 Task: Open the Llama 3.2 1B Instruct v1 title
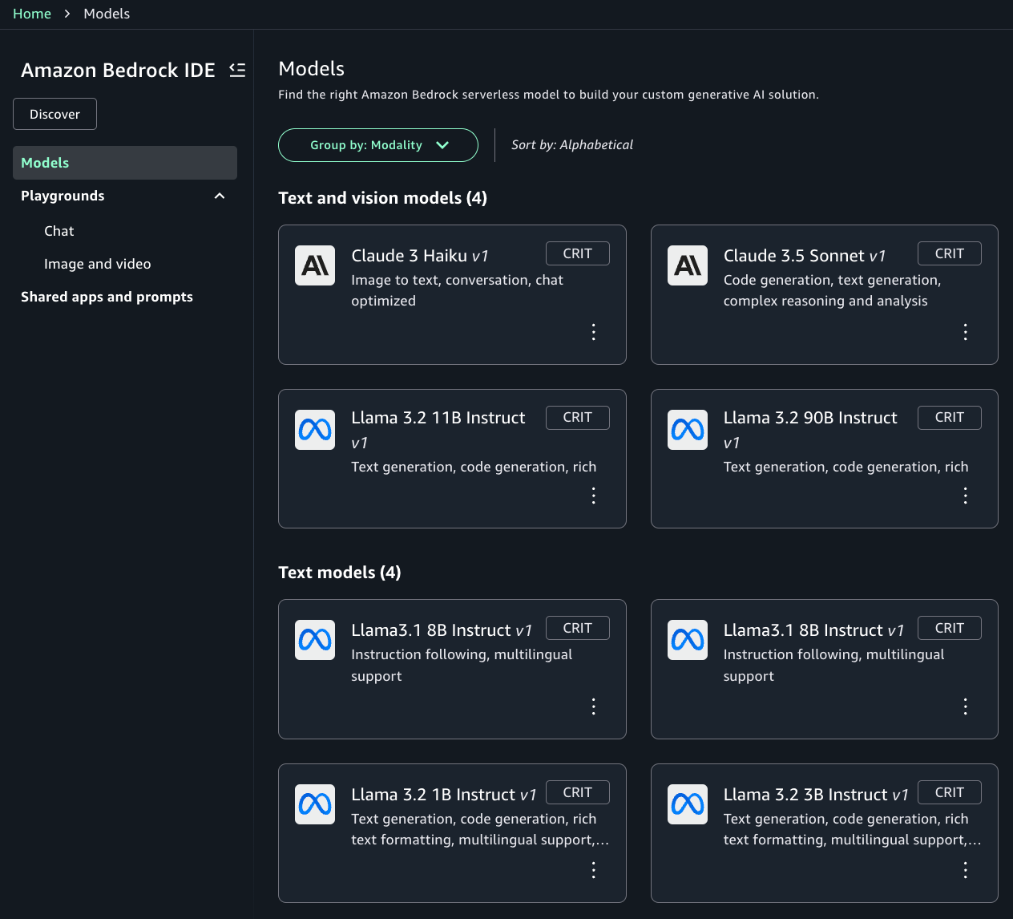(444, 795)
